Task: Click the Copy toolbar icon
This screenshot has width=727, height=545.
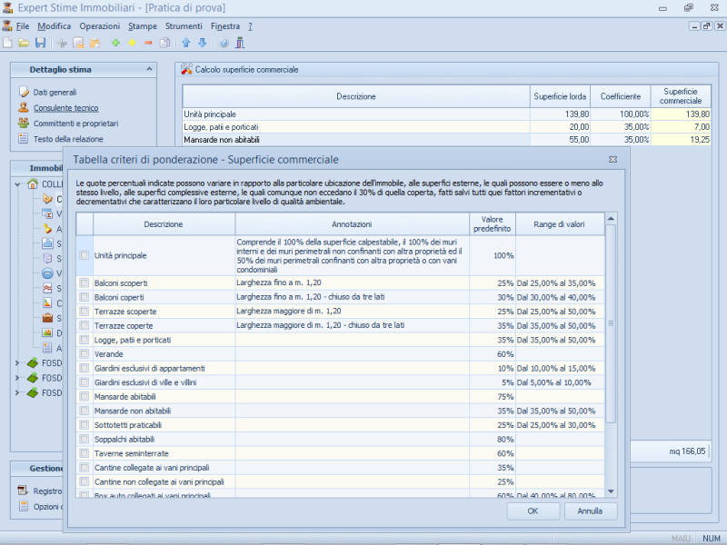Action: point(78,43)
